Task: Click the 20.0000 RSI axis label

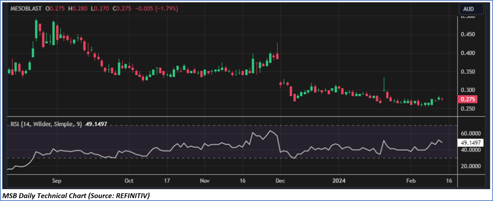Action: [471, 166]
